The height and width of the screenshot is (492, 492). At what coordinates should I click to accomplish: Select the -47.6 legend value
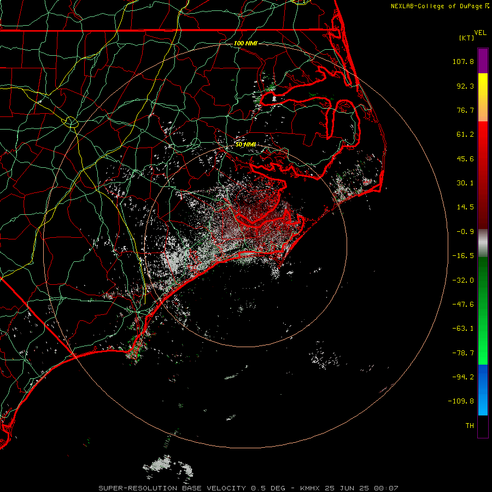click(x=463, y=304)
